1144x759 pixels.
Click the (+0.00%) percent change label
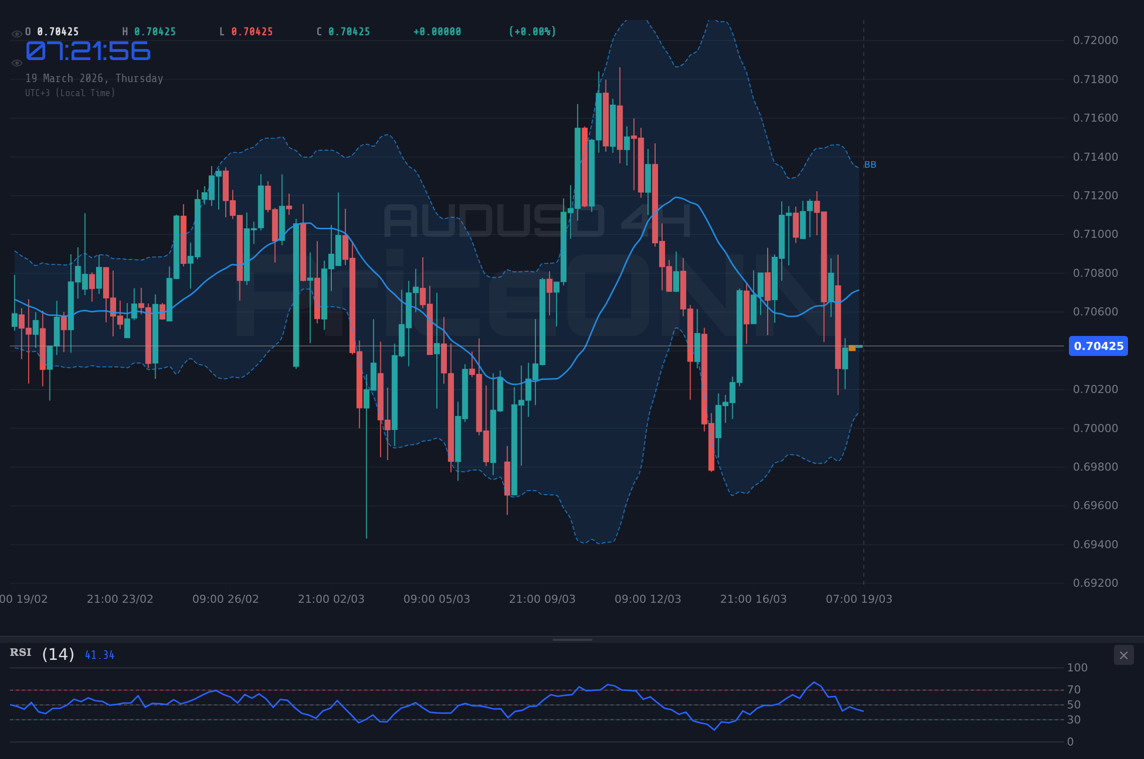(x=532, y=31)
